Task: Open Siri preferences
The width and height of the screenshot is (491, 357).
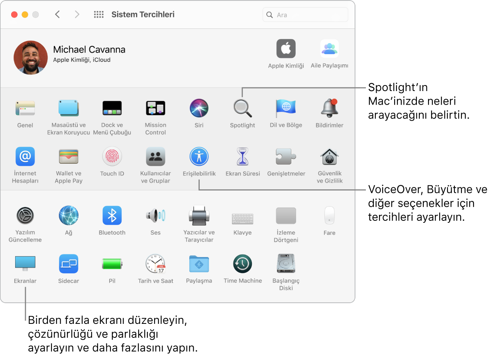Action: pos(199,108)
